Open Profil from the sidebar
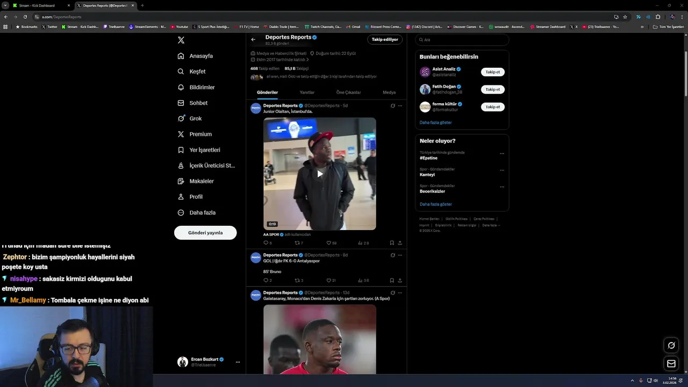 (190, 197)
